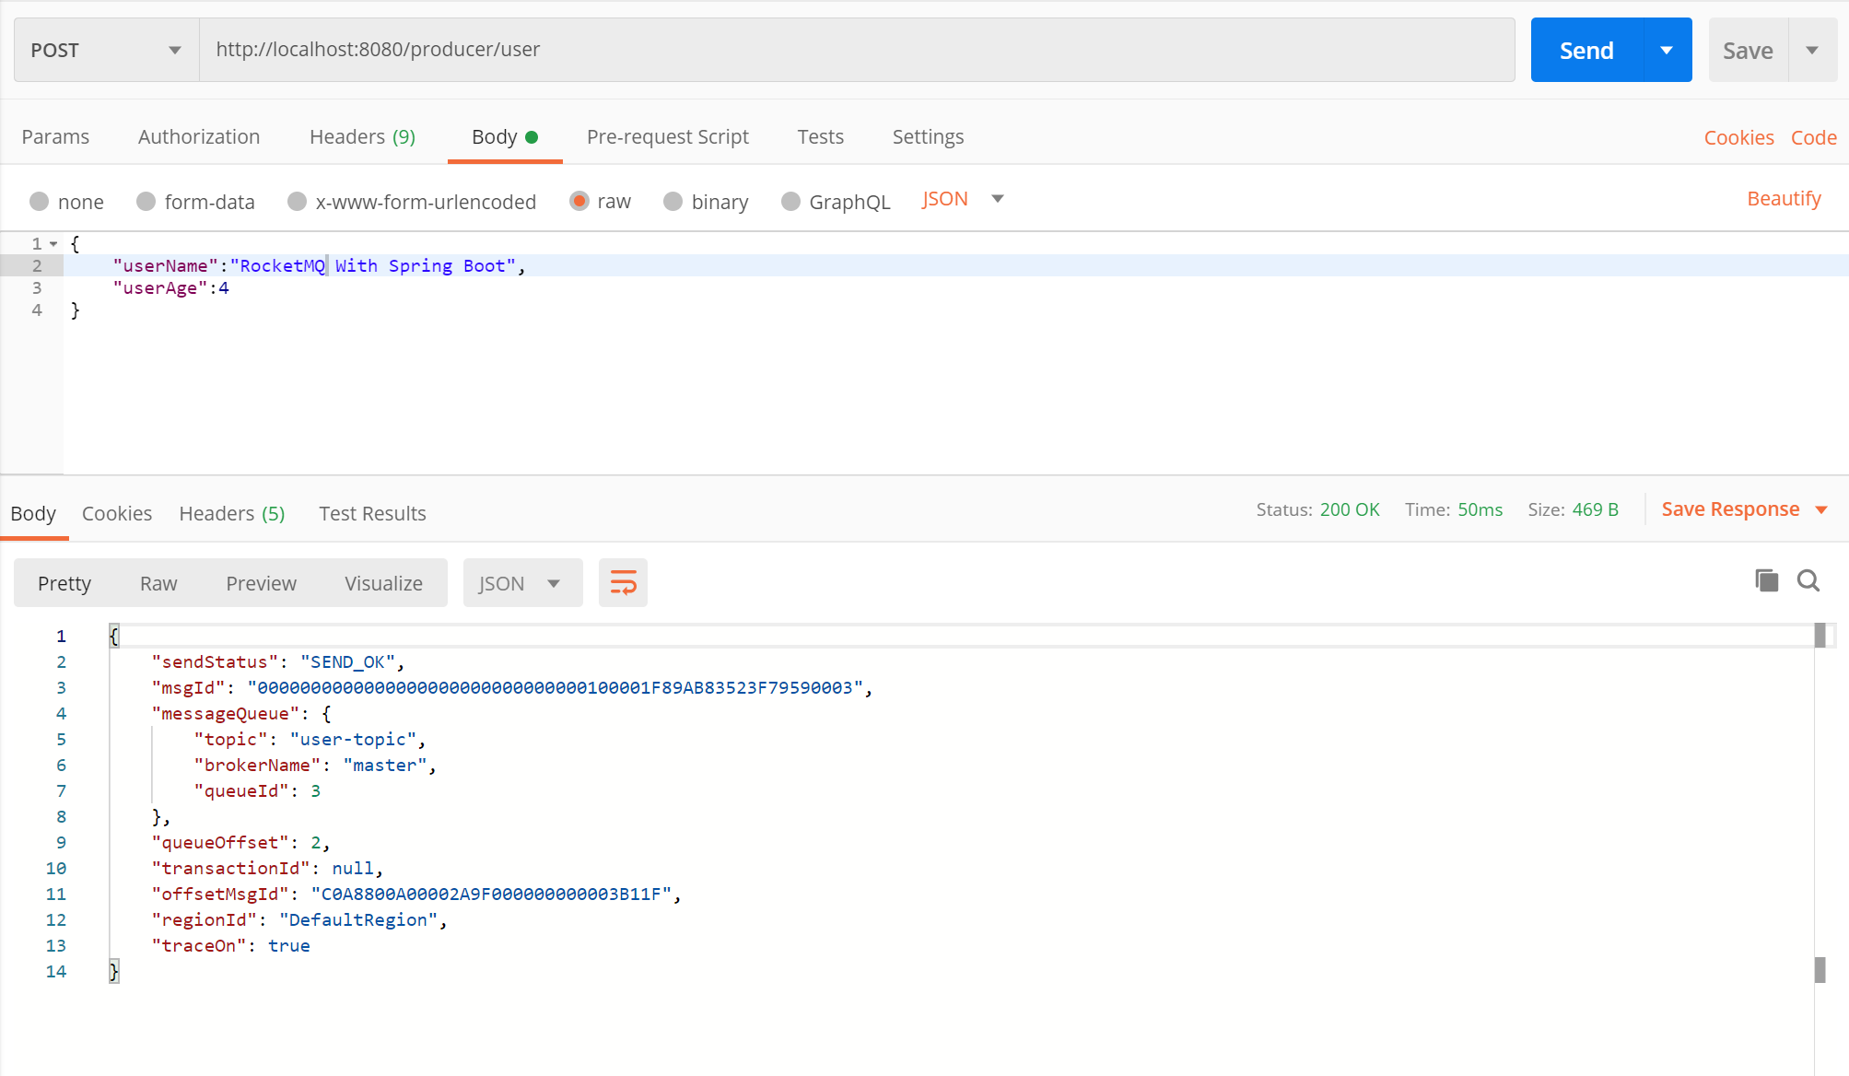Open the Save Response dropdown arrow
This screenshot has height=1076, width=1849.
[x=1821, y=509]
